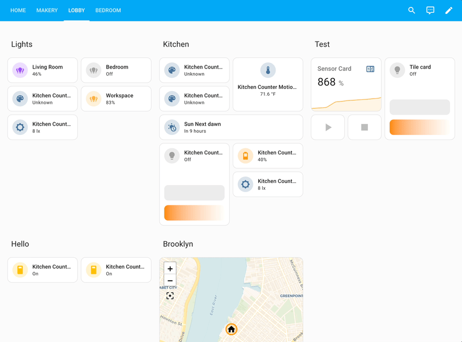This screenshot has width=462, height=342.
Task: Click the Kitchen Counter palette color icon
Action: coord(171,70)
